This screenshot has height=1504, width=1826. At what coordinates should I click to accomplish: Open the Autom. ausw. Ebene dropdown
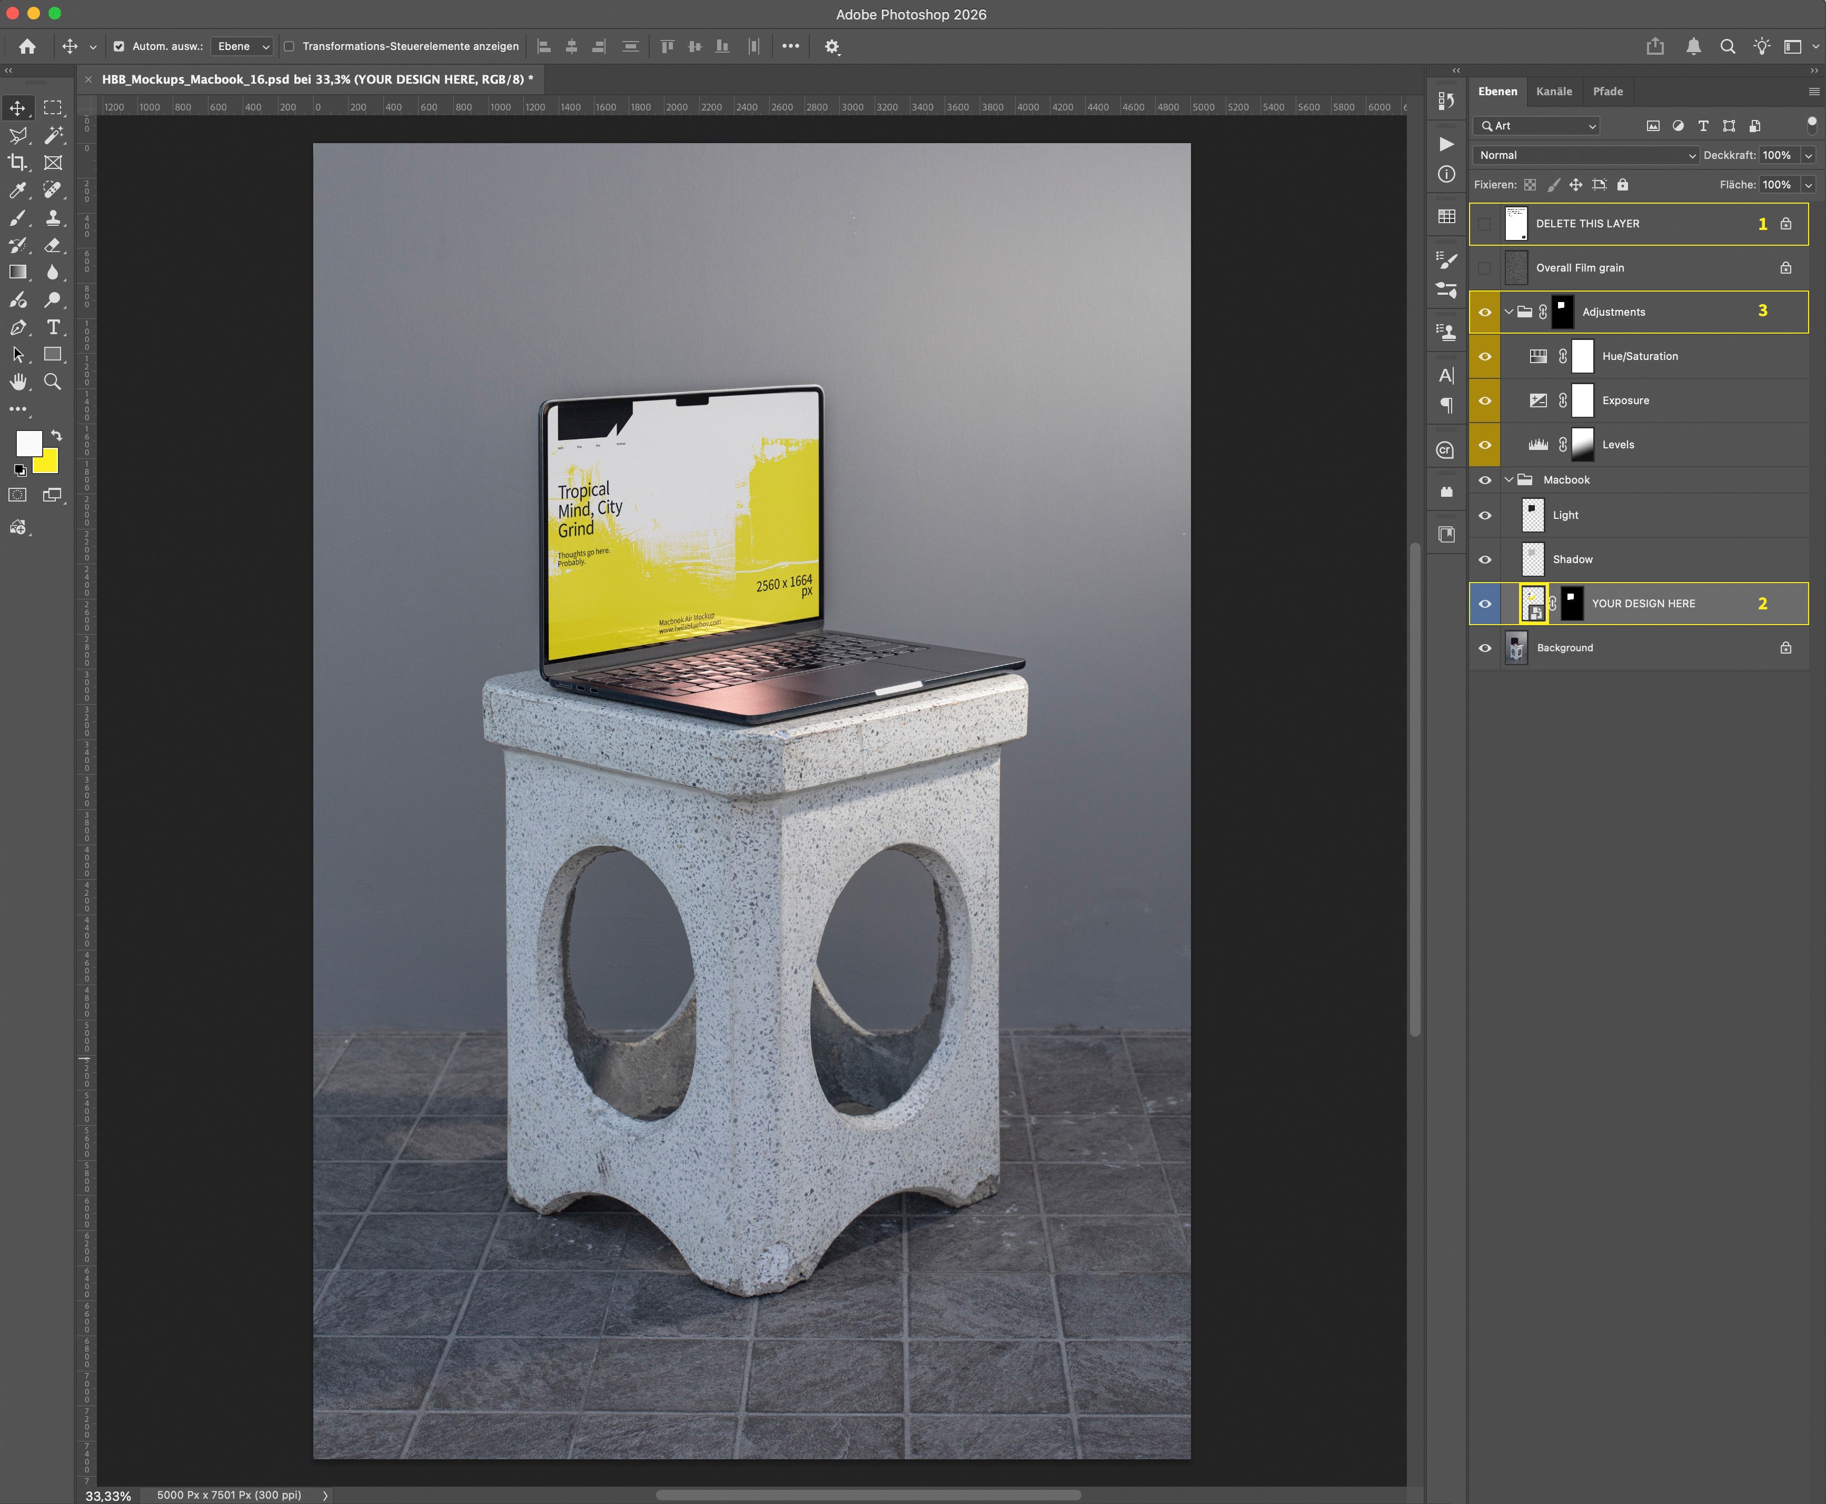point(242,46)
